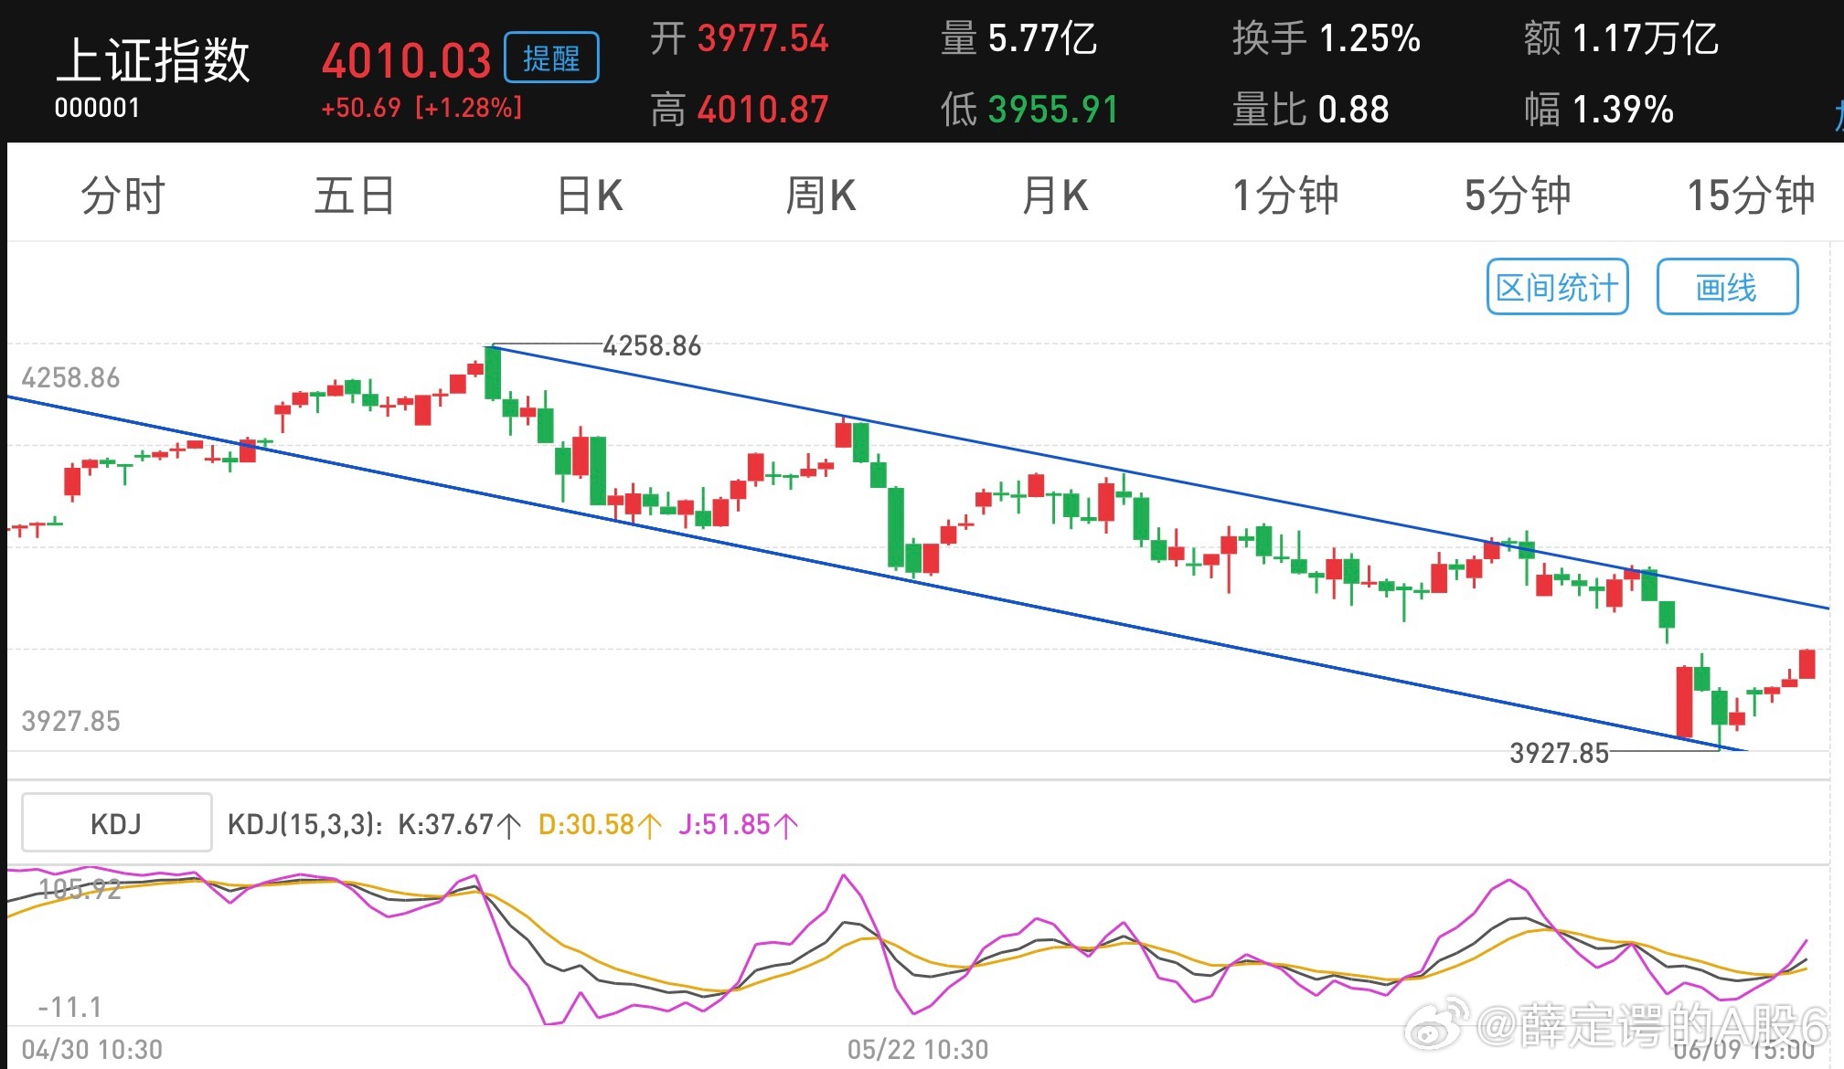
Task: Click the KDJ J:51.85 reading
Action: point(738,824)
